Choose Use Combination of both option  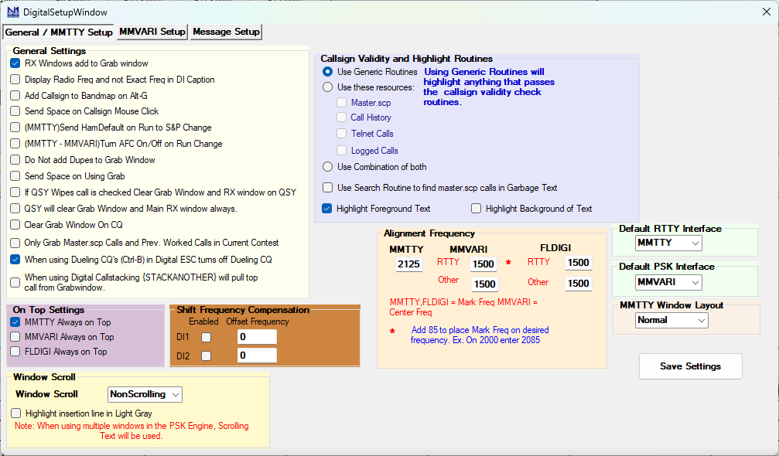click(328, 167)
